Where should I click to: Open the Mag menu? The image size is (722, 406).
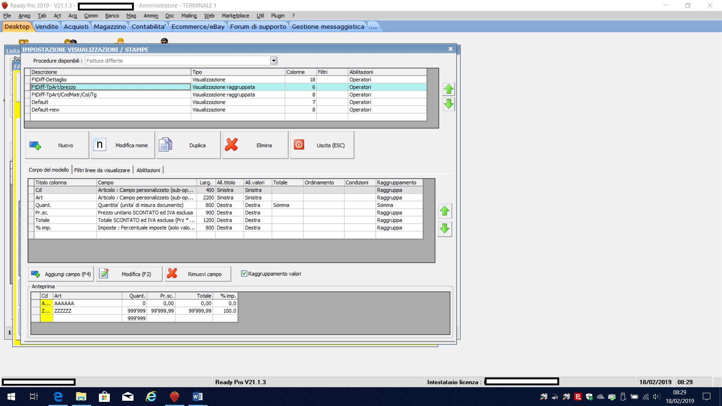tap(131, 16)
